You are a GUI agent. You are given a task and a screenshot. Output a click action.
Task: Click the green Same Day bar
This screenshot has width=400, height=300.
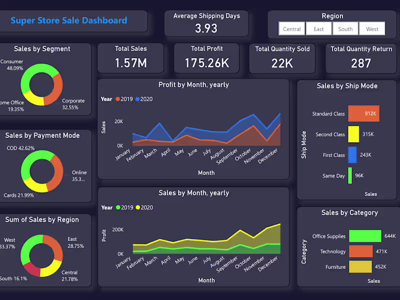click(x=350, y=175)
